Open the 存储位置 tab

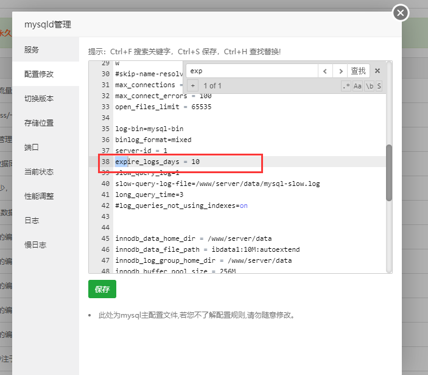pos(39,123)
